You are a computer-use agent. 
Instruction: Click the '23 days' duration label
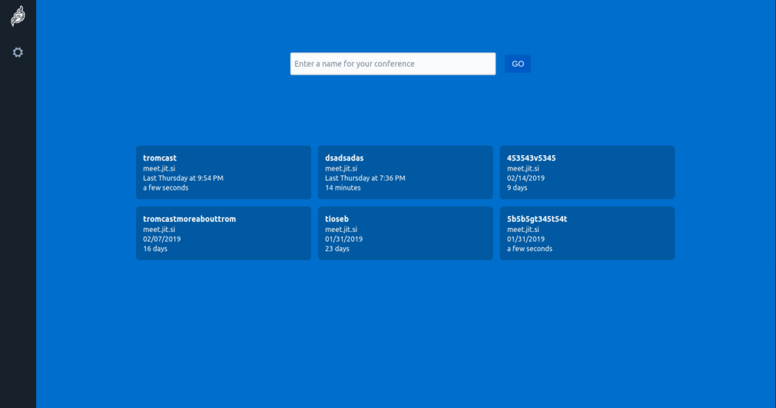(x=337, y=249)
